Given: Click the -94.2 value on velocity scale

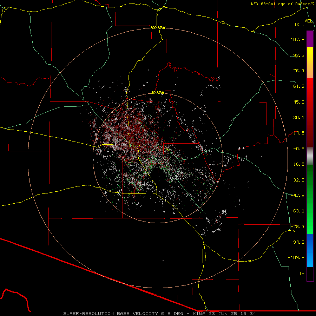Looking at the screenshot, I should [x=297, y=242].
